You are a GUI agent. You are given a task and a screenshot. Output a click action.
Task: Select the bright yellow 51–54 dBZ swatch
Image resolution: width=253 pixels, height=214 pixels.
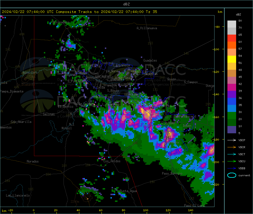[x=232, y=59]
